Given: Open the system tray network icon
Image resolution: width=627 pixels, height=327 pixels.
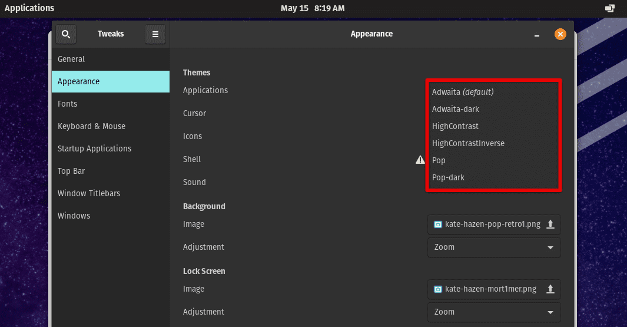Looking at the screenshot, I should pyautogui.click(x=610, y=8).
